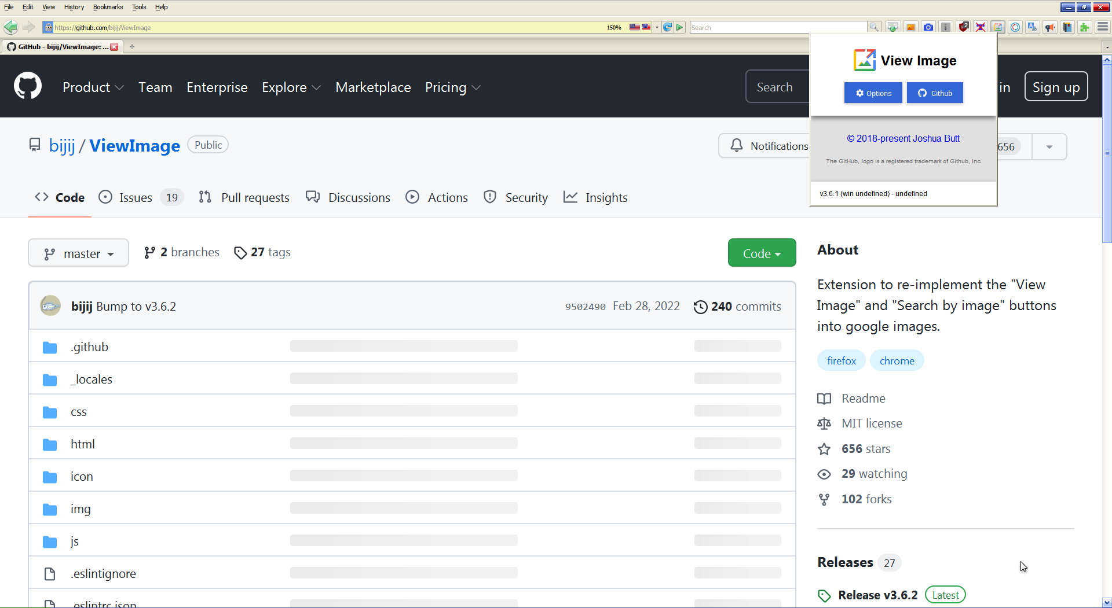
Task: Click the bookmarks books extension icon
Action: point(1067,27)
